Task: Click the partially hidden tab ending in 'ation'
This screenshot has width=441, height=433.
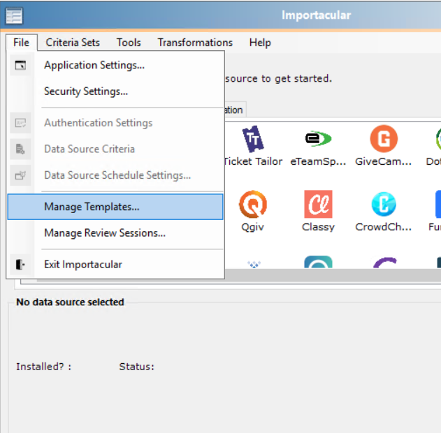Action: (x=236, y=110)
